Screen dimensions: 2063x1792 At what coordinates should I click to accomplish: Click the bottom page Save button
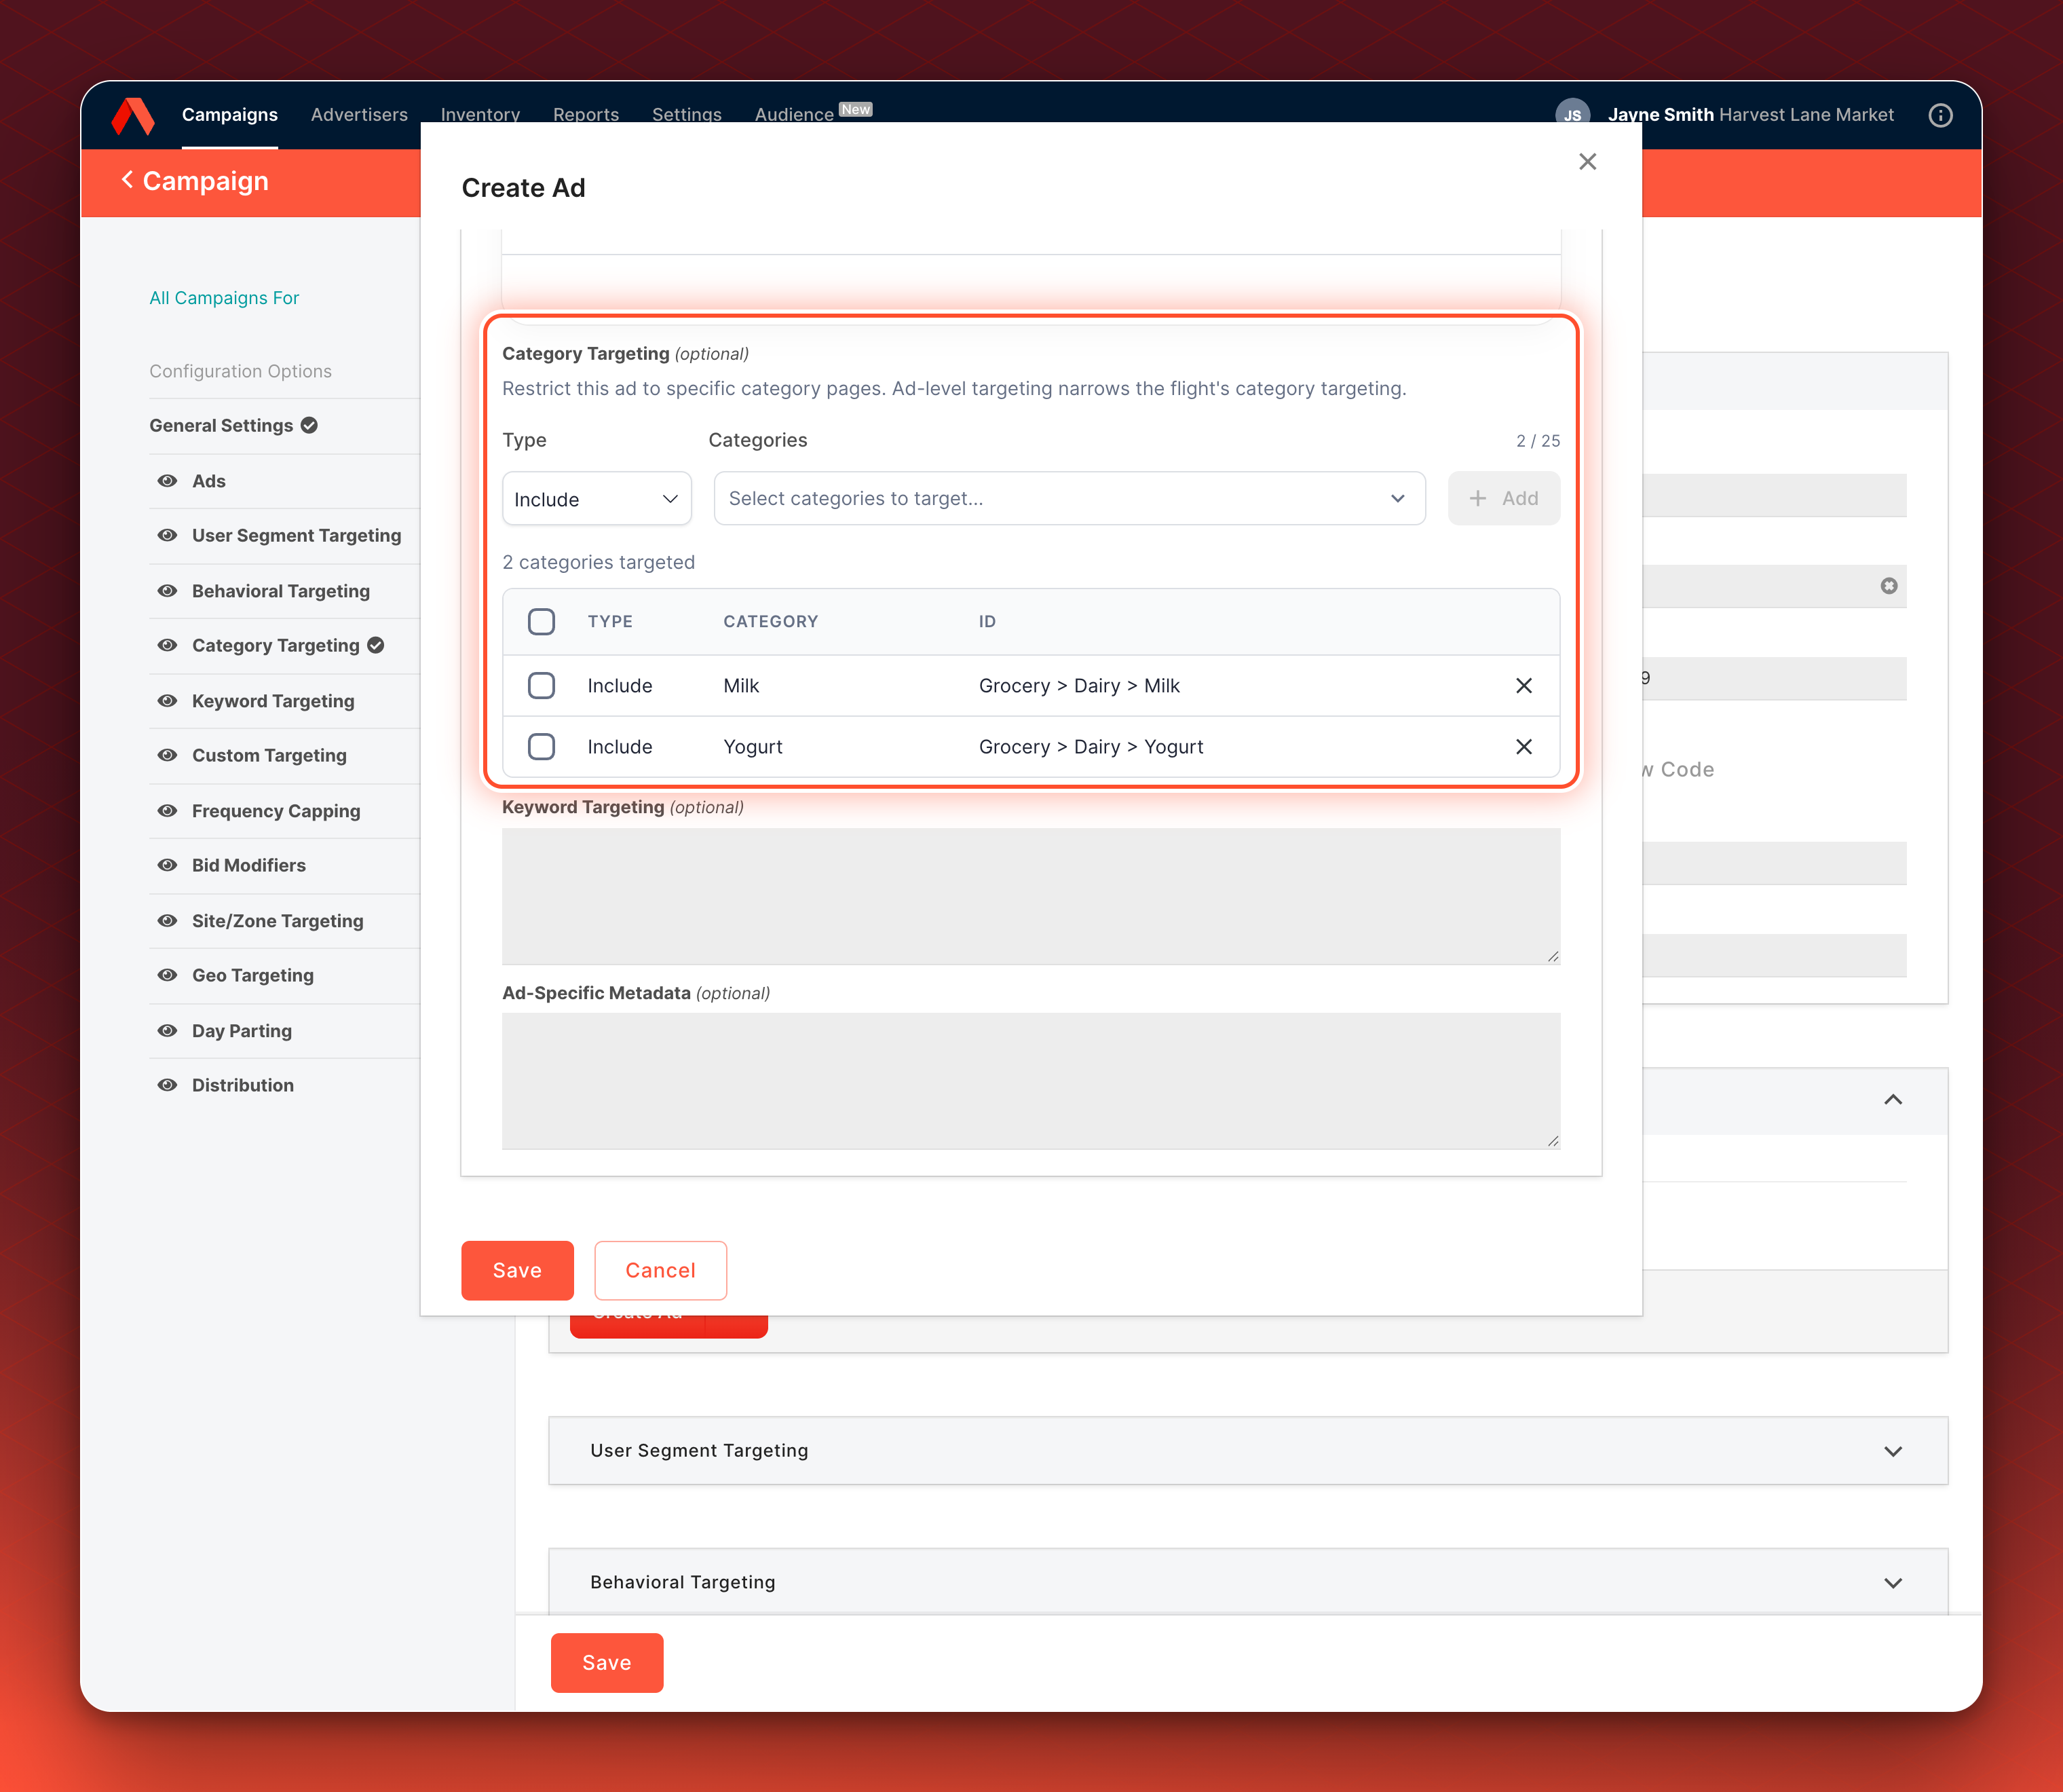point(607,1663)
